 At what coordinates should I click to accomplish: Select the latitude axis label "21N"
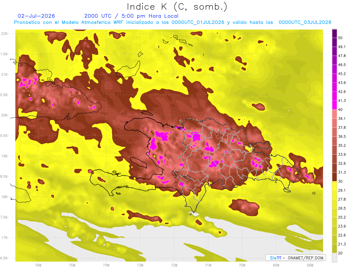point(5,75)
